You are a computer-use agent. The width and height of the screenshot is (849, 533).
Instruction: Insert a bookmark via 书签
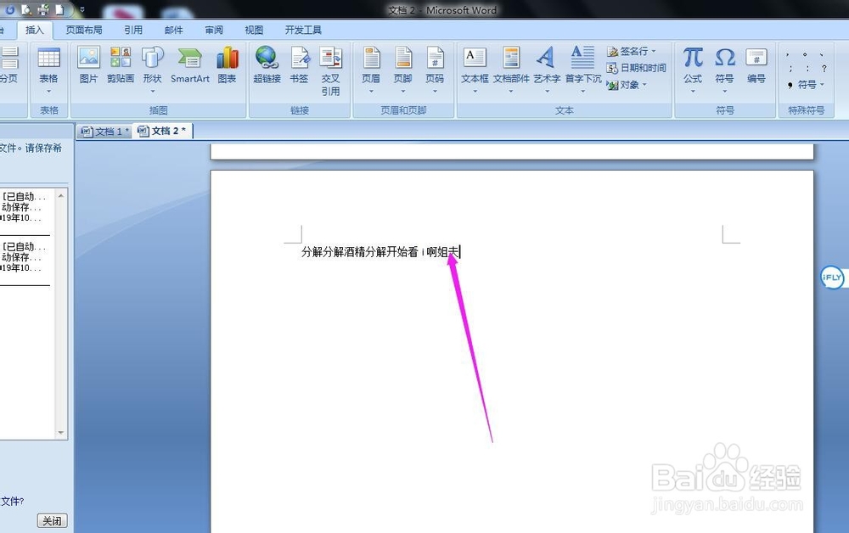(x=299, y=65)
